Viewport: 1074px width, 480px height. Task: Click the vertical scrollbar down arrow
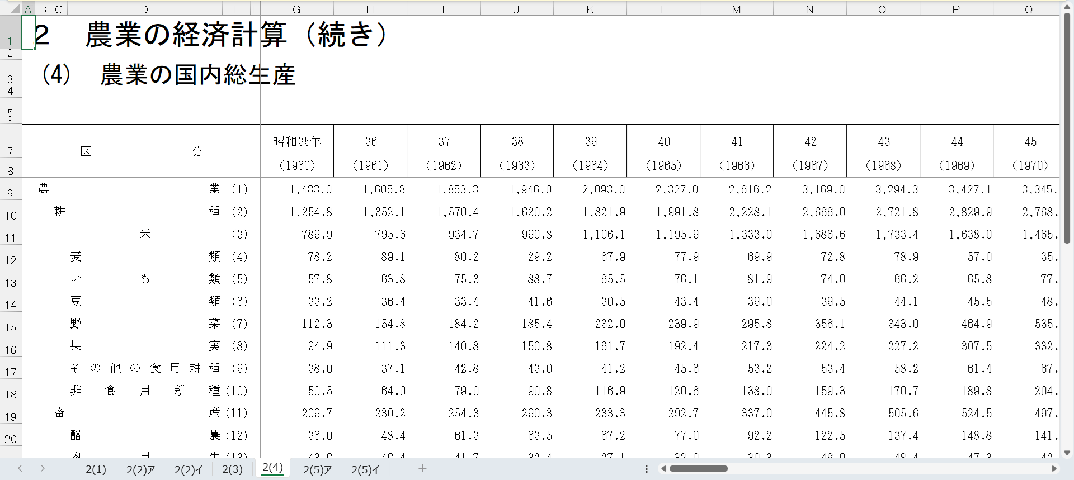tap(1067, 453)
